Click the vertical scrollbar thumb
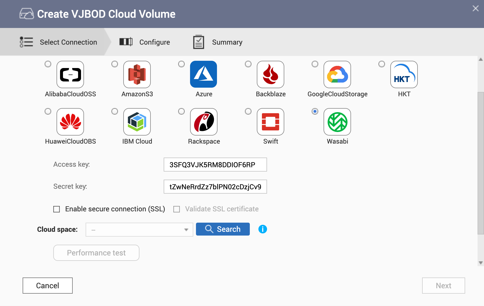This screenshot has width=484, height=306. coord(481,163)
